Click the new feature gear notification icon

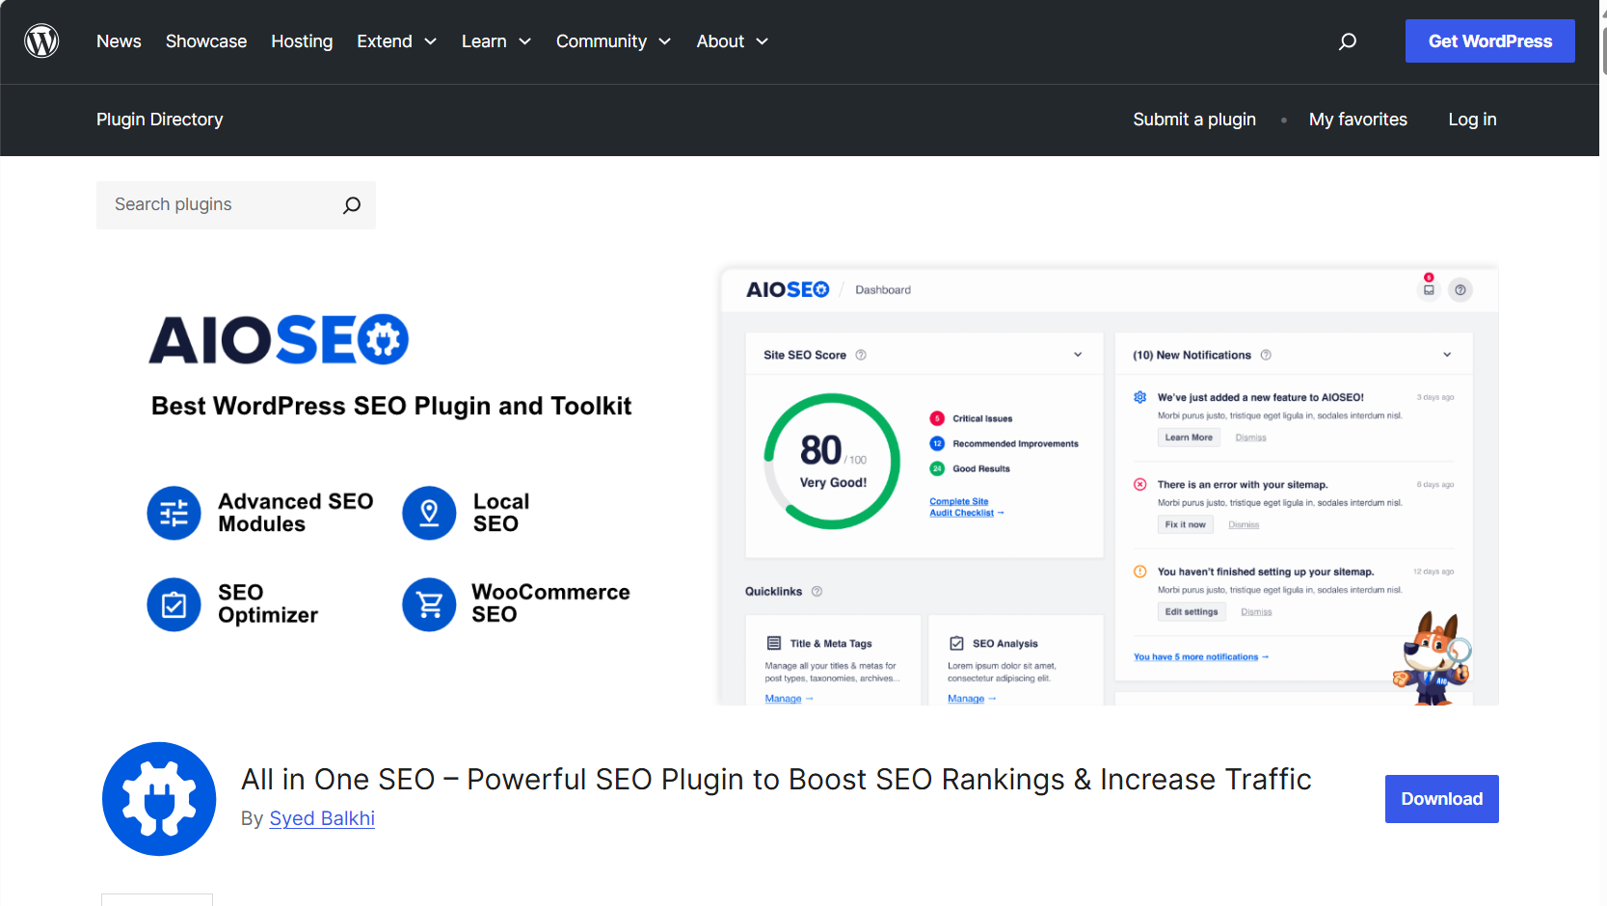coord(1139,397)
